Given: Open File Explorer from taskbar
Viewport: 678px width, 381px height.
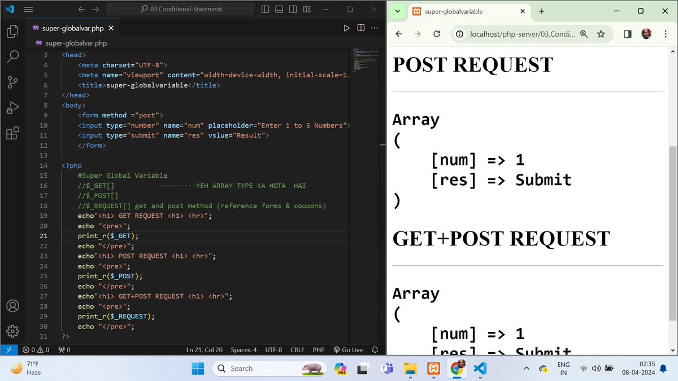Looking at the screenshot, I should click(411, 369).
